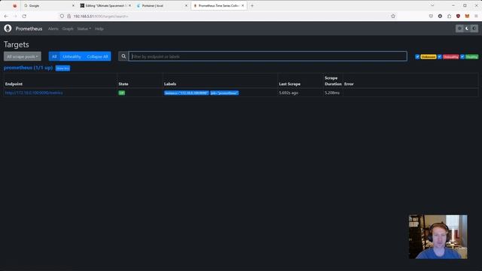Open the list all tabs chevron

pyautogui.click(x=432, y=5)
